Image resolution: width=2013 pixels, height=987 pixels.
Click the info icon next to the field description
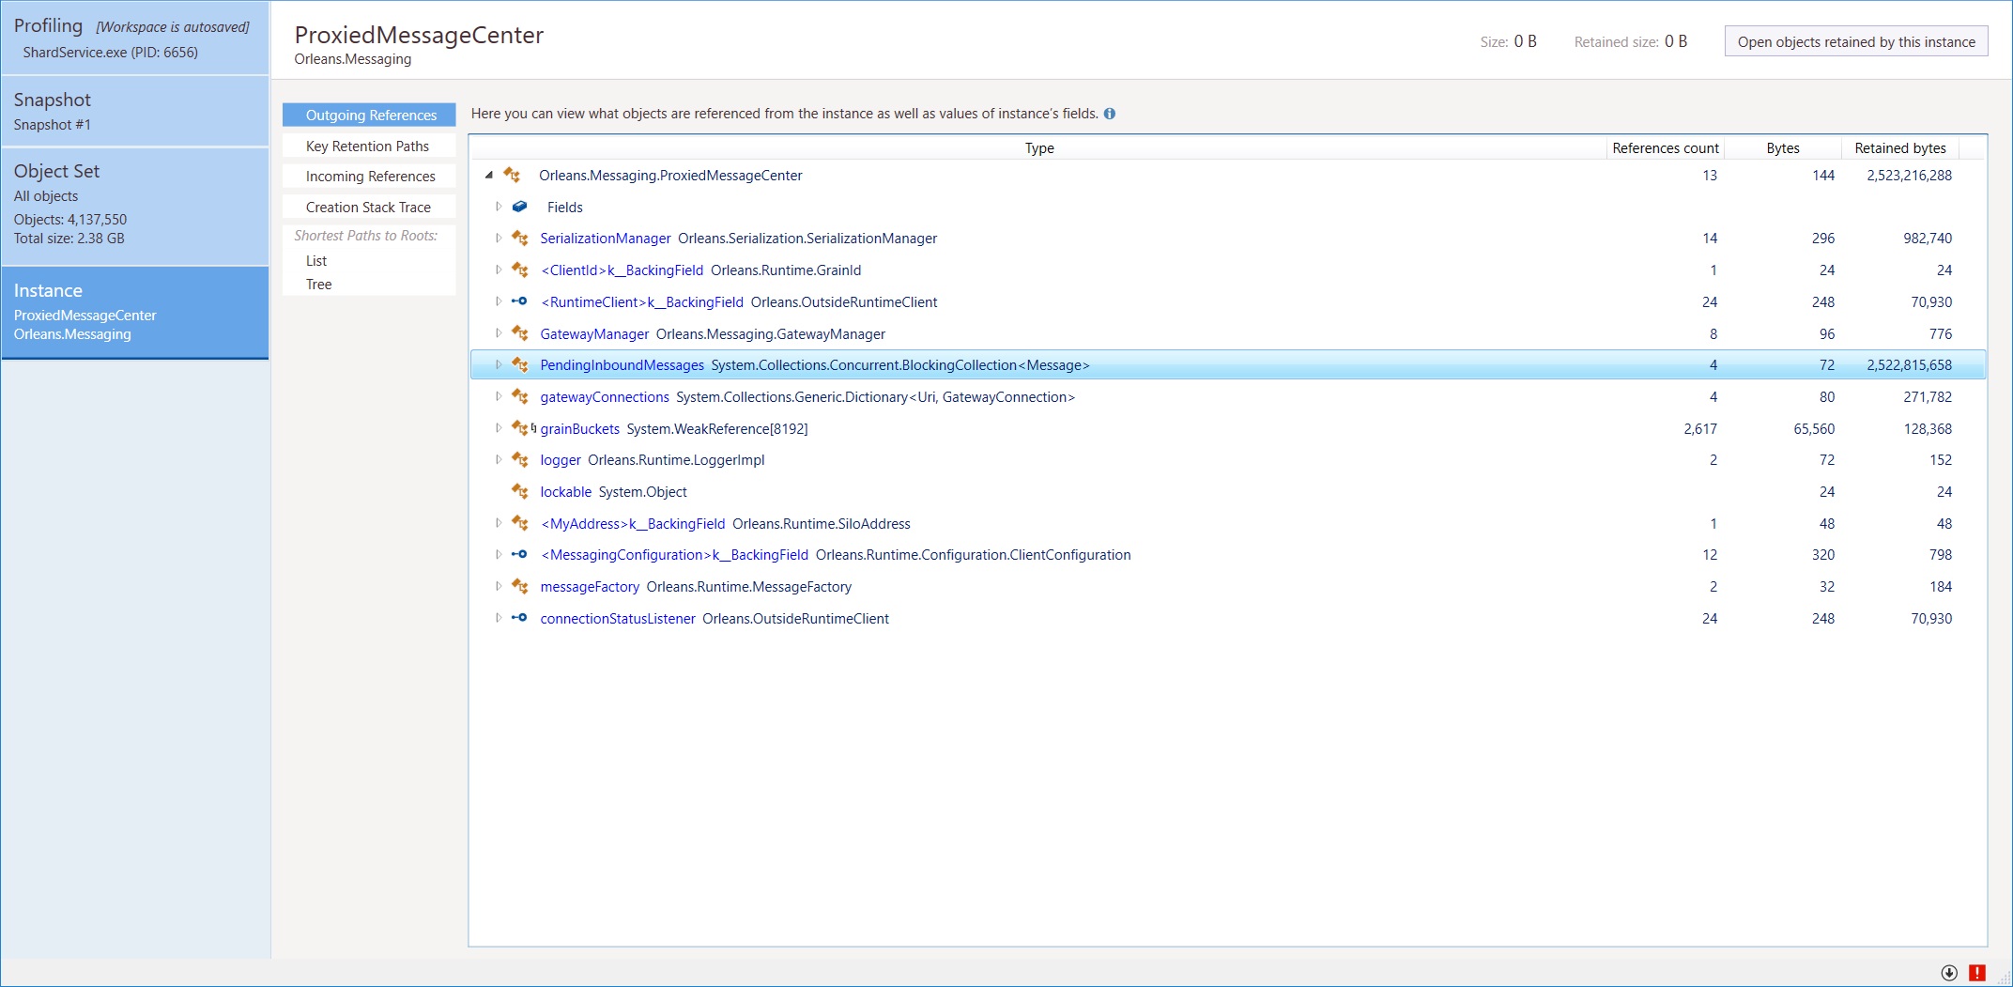tap(1111, 114)
